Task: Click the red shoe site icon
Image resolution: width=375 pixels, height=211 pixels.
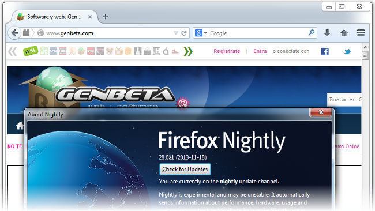Action: 175,51
